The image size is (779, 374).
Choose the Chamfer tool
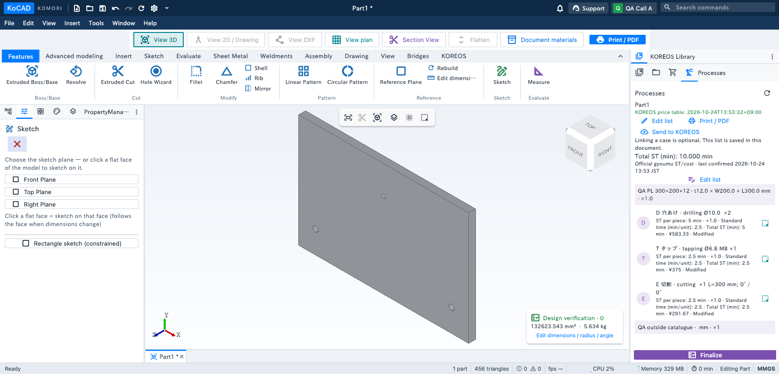[x=226, y=75]
